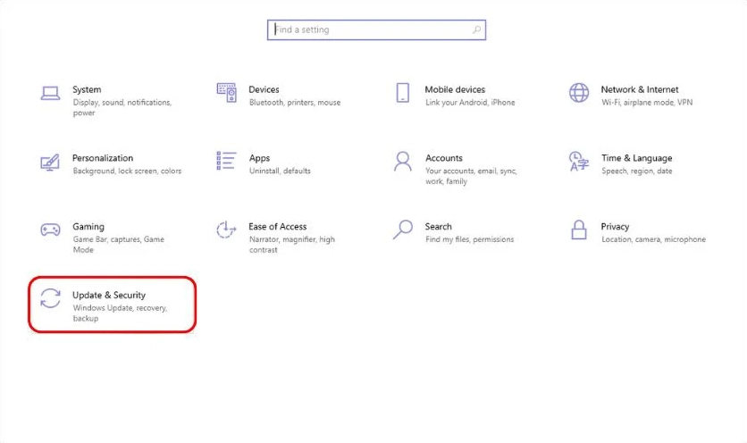Click the Personalization paintbrush icon

click(x=50, y=162)
